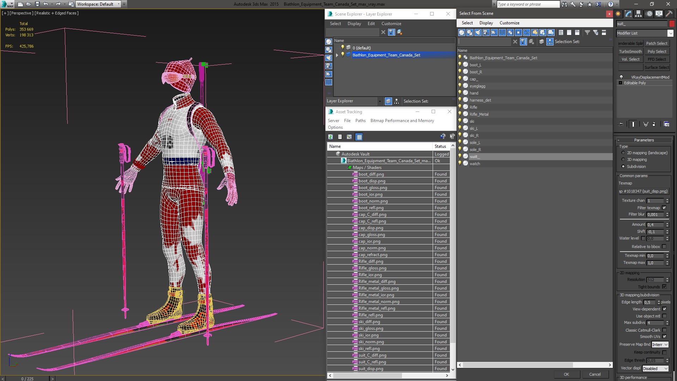This screenshot has width=677, height=381.
Task: Open Vector displ Disabled dropdown
Action: pos(655,369)
